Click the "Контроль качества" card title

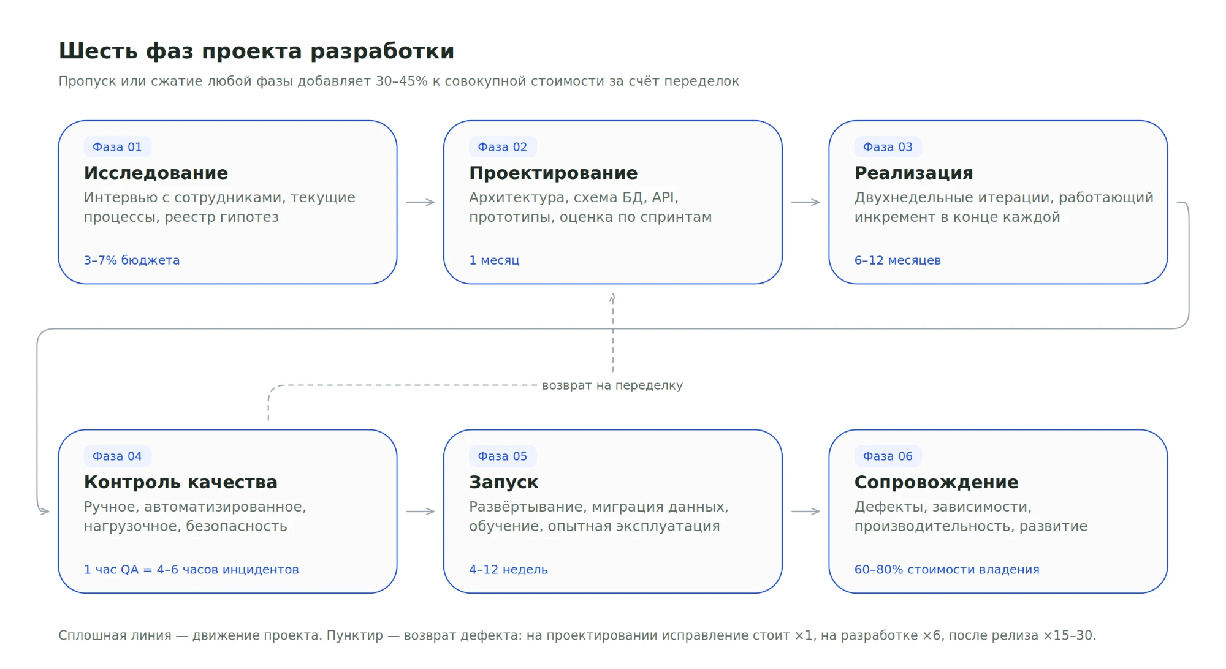tap(181, 482)
